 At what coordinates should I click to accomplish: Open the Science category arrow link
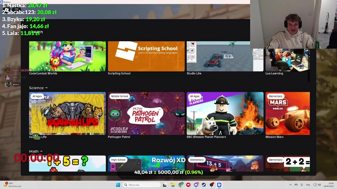click(x=38, y=88)
